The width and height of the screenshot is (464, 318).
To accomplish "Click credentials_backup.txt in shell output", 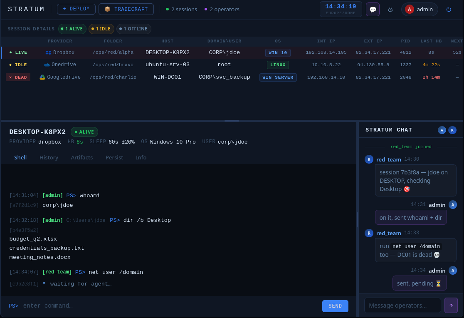I will pos(47,248).
